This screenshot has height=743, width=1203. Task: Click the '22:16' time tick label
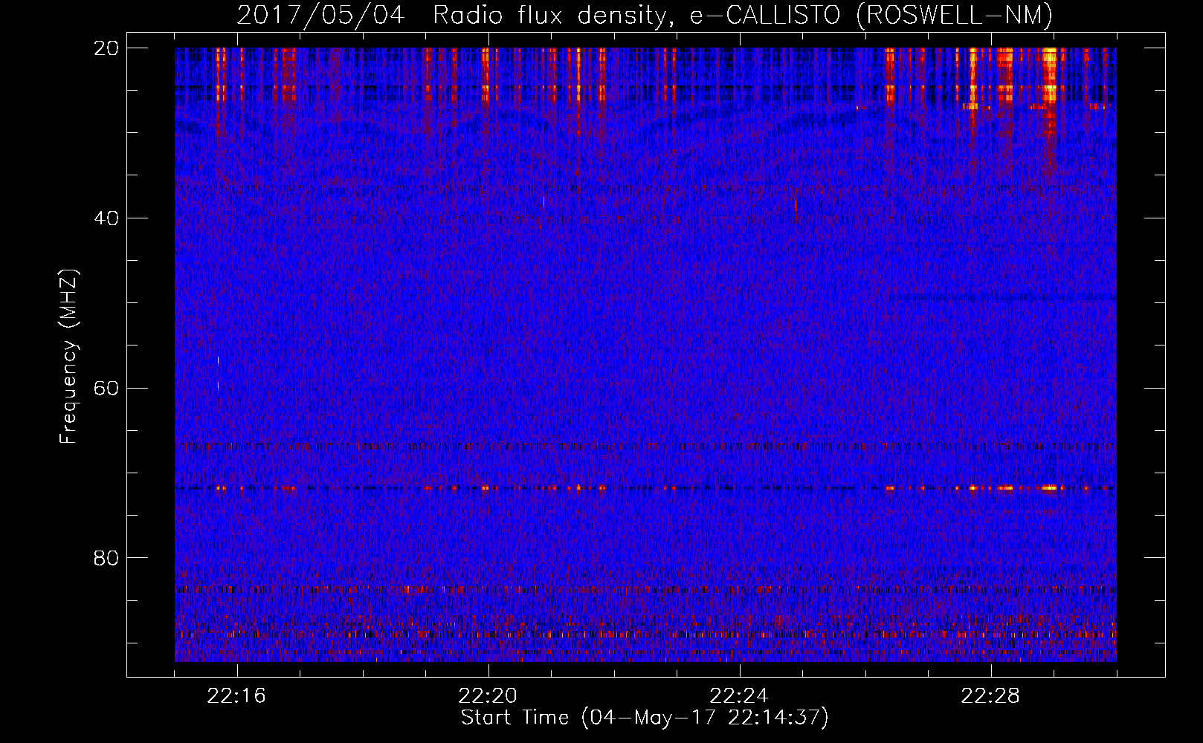coord(236,696)
